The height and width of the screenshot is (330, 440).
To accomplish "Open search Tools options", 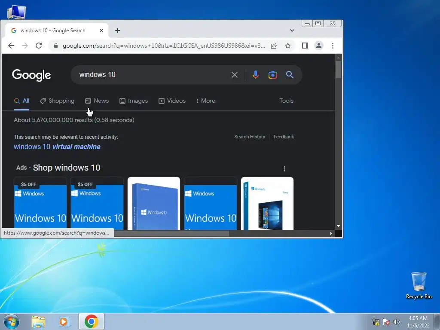I will [x=286, y=101].
